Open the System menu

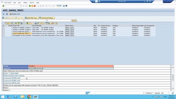pyautogui.click(x=32, y=2)
